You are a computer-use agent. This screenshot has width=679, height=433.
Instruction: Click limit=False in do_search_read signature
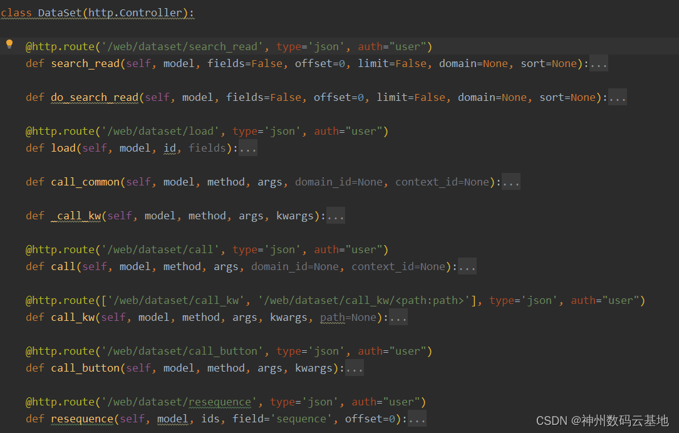pos(410,97)
